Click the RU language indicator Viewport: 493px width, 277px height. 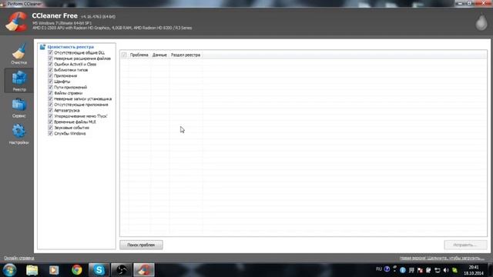tap(379, 269)
